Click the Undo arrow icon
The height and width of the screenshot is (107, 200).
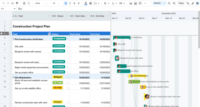tap(3, 3)
